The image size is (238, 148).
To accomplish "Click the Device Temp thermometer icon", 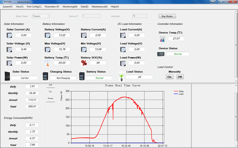I will click(x=162, y=39).
